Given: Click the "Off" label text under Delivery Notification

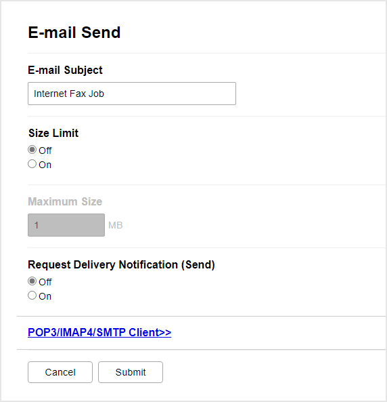Looking at the screenshot, I should [x=45, y=282].
